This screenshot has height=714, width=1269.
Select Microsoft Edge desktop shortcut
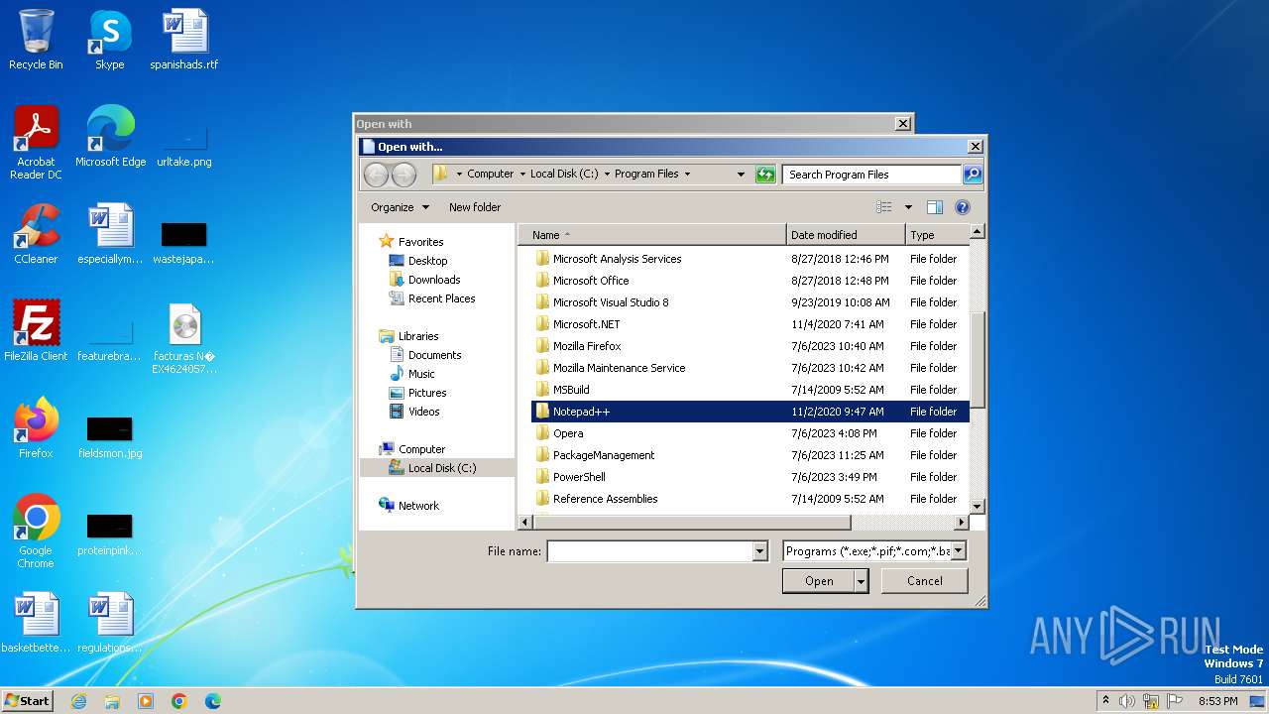[110, 137]
